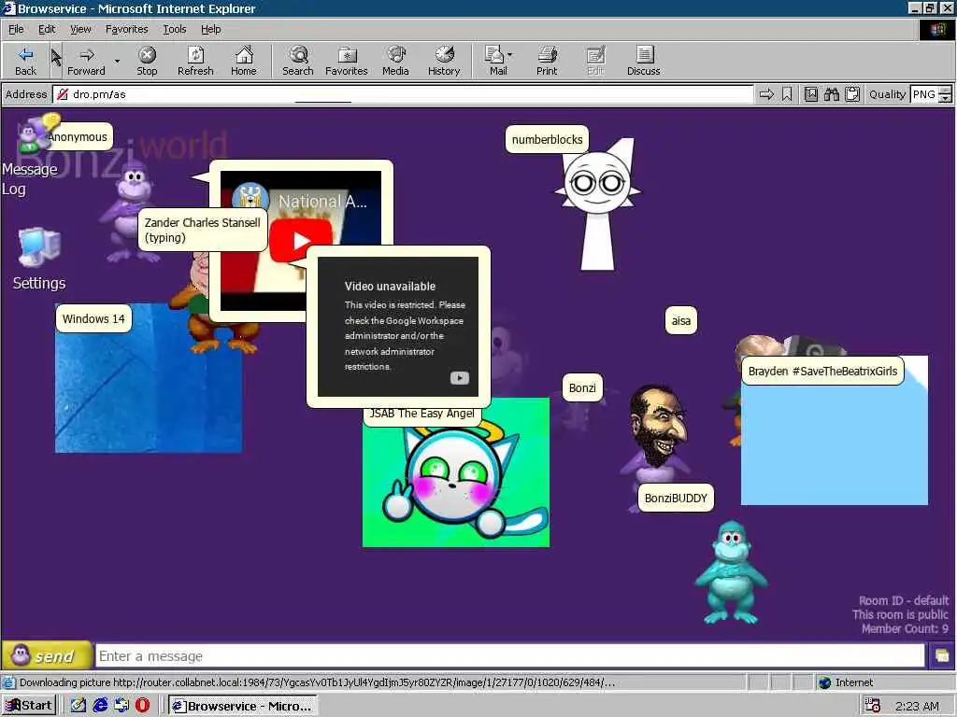Image resolution: width=957 pixels, height=717 pixels.
Task: Click the send button
Action: (x=47, y=656)
